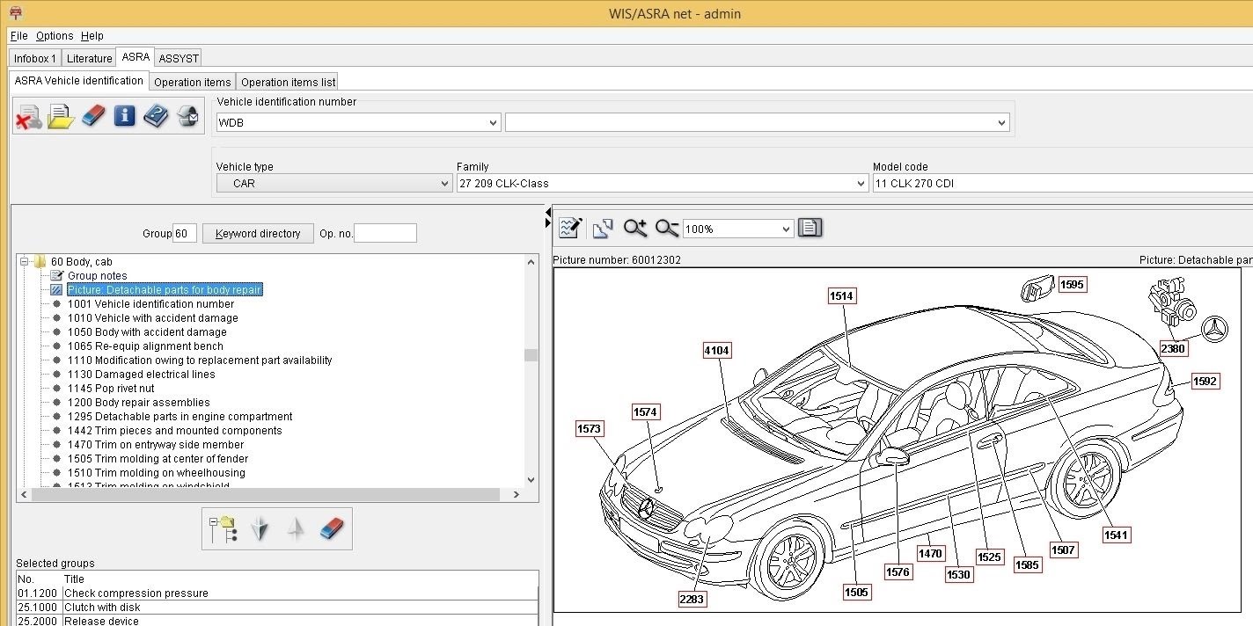Open the Options menu
The image size is (1253, 626).
55,36
